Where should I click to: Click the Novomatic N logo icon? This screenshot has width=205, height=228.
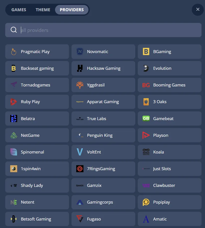(80, 52)
